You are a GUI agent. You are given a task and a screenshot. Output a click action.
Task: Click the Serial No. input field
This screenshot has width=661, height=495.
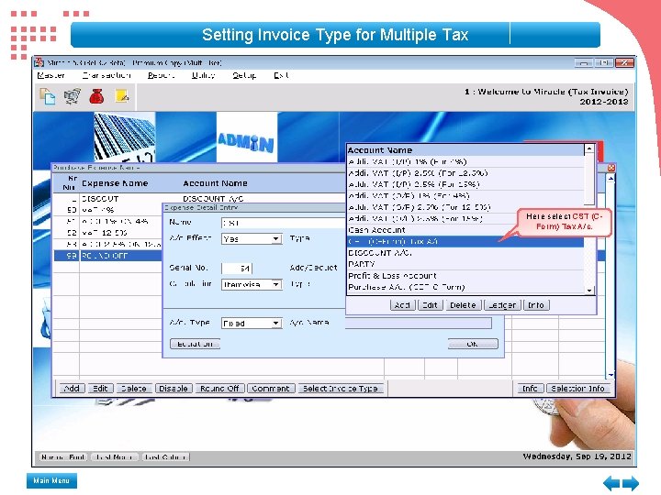tap(237, 268)
